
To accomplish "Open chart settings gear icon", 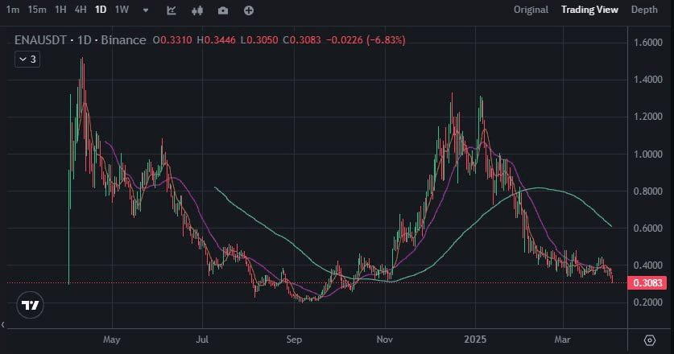I will pyautogui.click(x=650, y=340).
